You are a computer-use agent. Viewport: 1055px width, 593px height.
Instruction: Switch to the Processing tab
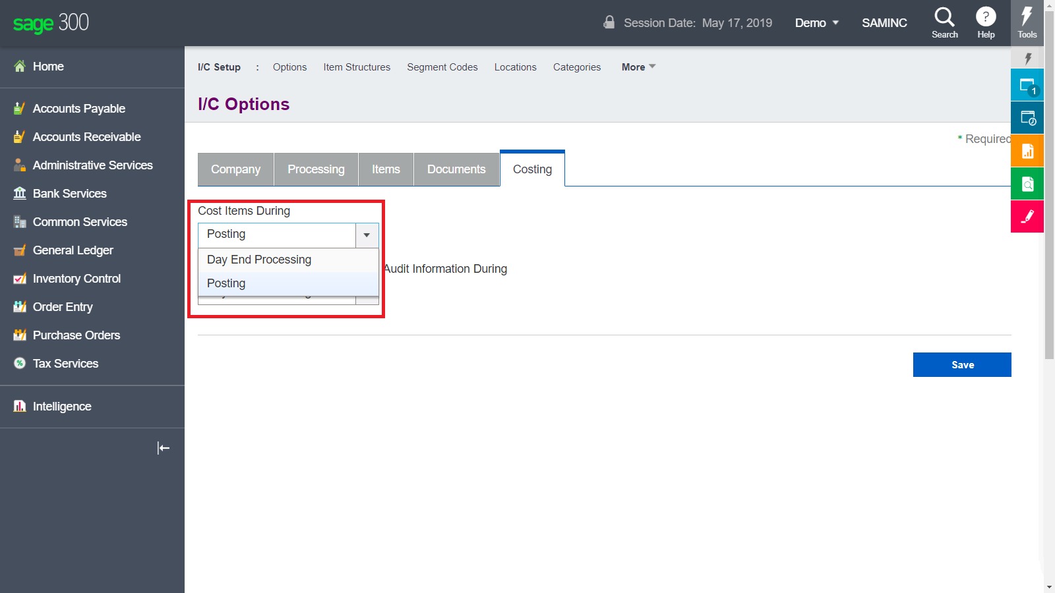pos(315,169)
